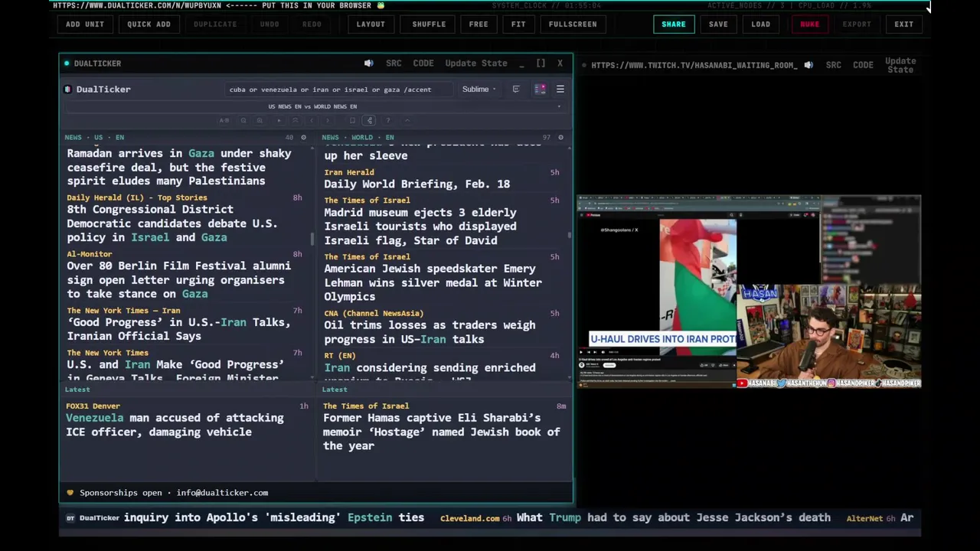The image size is (980, 551).
Task: Click the QUICK ADD button
Action: point(149,24)
